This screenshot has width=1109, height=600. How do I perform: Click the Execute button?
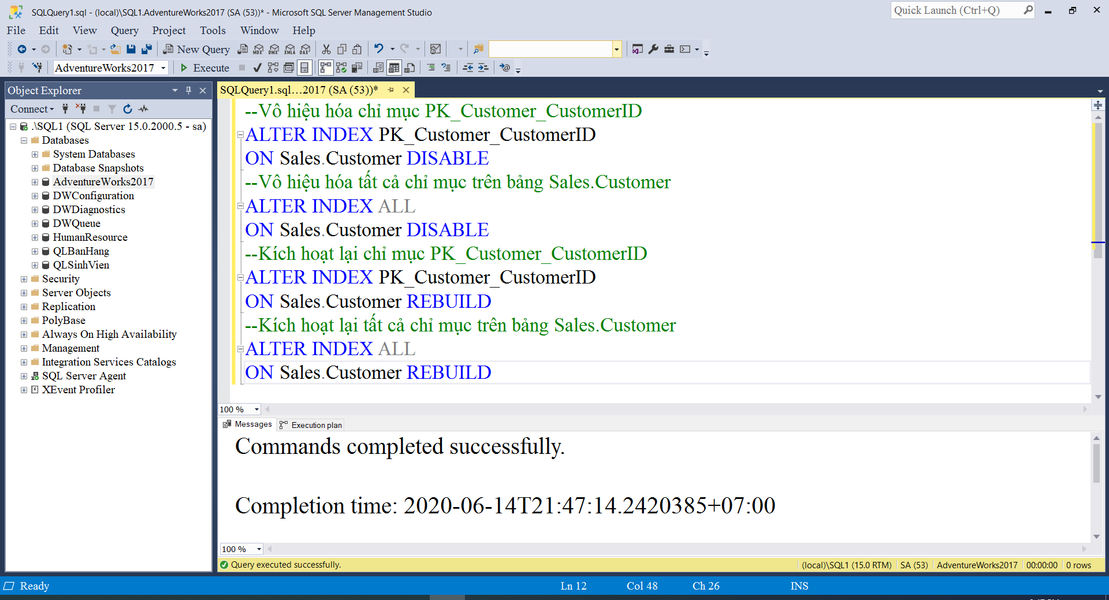tap(205, 68)
